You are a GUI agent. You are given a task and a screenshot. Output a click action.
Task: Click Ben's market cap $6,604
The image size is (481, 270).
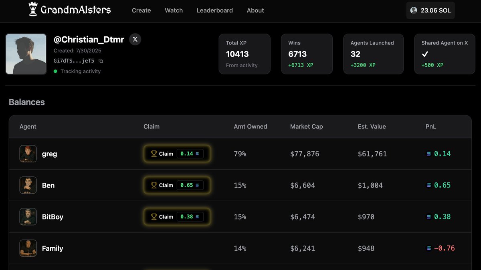pyautogui.click(x=303, y=186)
